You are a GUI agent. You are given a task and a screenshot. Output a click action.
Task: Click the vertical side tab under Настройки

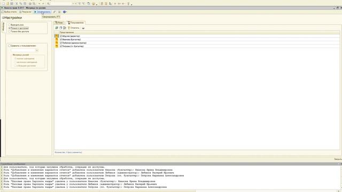point(3,27)
